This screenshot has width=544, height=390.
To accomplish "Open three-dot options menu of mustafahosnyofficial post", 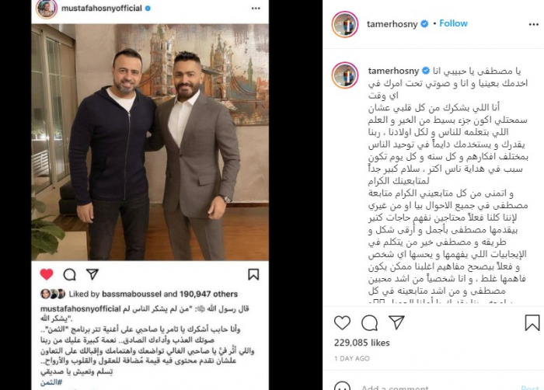I will point(256,9).
